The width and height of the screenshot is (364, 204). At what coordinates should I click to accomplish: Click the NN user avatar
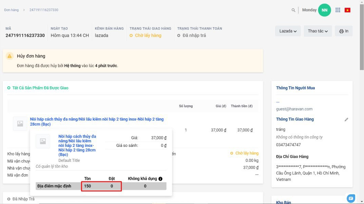click(x=324, y=10)
